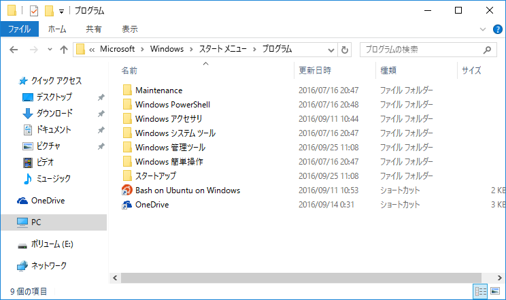Switch to the ホーム ribbon tab
The height and width of the screenshot is (300, 506).
point(57,29)
